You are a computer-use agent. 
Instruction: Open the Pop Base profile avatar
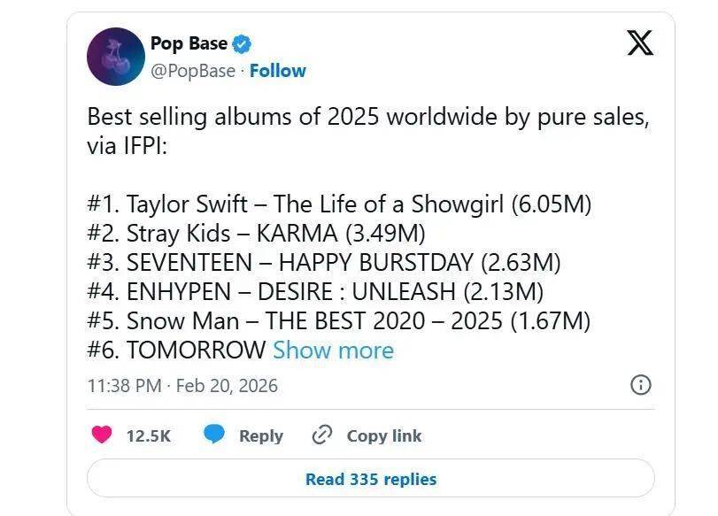(115, 57)
